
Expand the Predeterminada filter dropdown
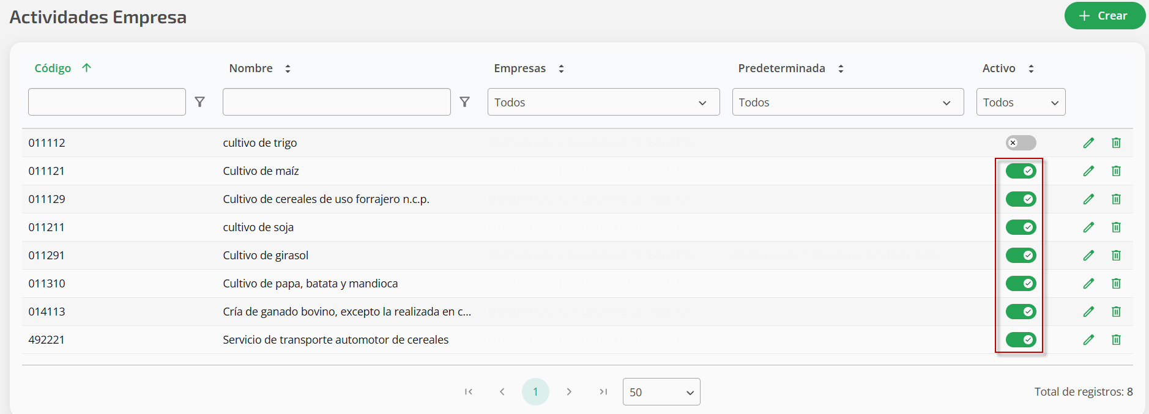click(847, 102)
